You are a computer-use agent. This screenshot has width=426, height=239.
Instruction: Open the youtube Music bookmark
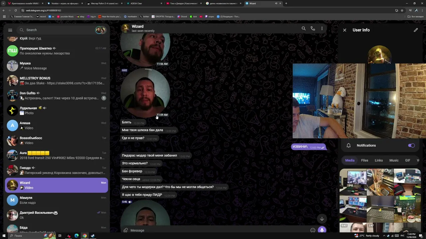(x=65, y=17)
